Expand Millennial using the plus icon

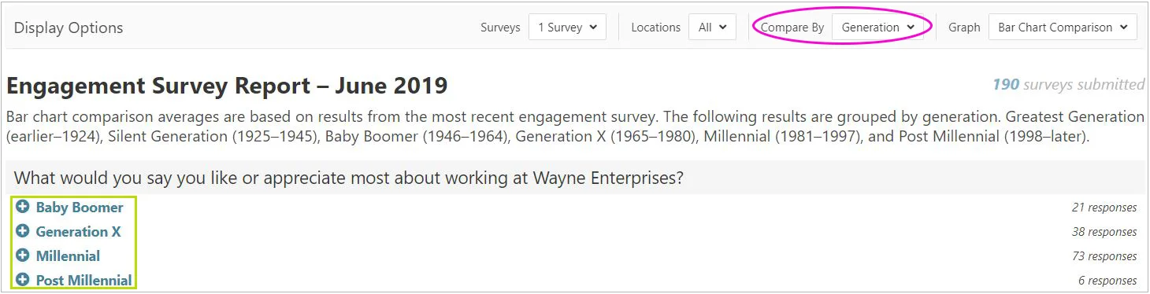pos(22,256)
